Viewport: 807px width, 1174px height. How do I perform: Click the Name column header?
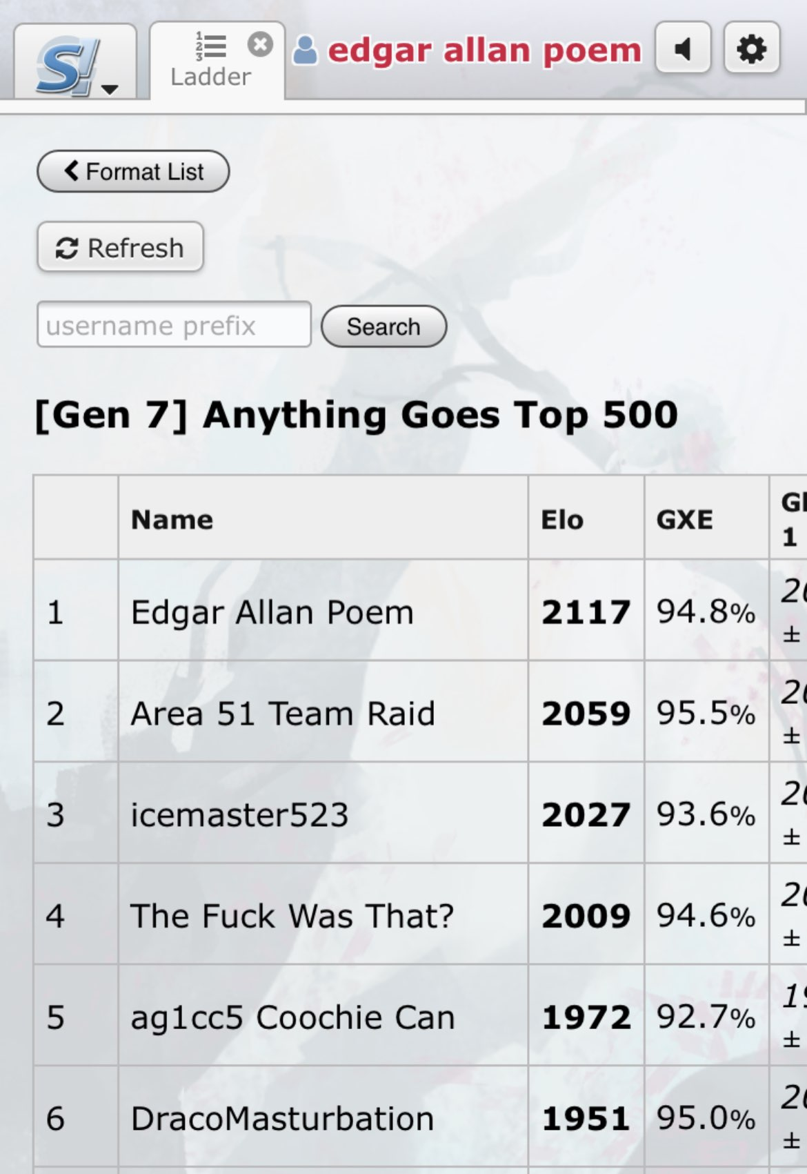tap(172, 520)
